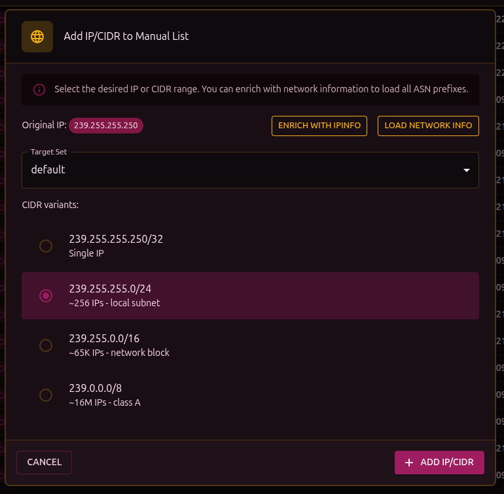Click the plus icon on Add button
The height and width of the screenshot is (494, 504).
pos(410,463)
